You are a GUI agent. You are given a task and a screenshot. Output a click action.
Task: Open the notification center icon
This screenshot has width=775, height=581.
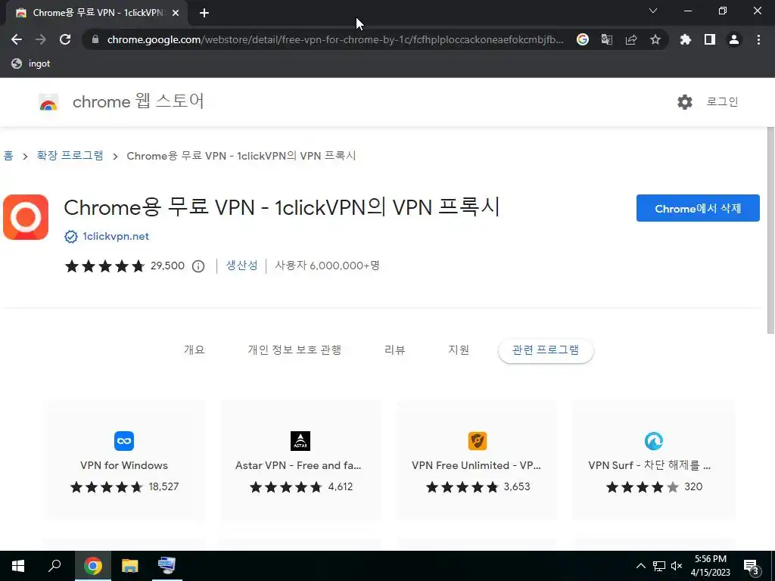tap(752, 567)
